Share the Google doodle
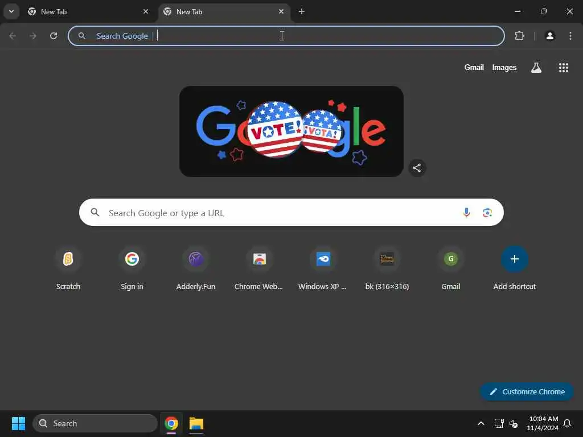The height and width of the screenshot is (437, 583). (417, 168)
